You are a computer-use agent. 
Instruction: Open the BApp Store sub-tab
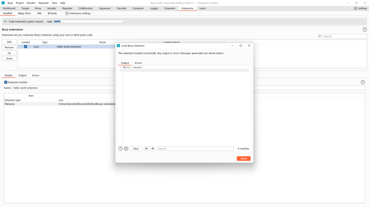25,13
